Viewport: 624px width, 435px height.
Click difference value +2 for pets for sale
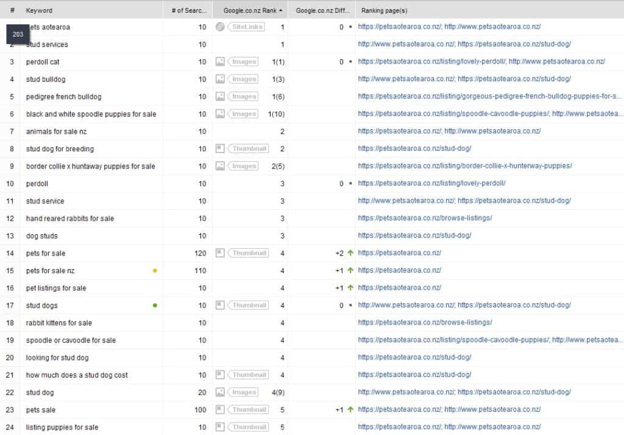coord(339,253)
